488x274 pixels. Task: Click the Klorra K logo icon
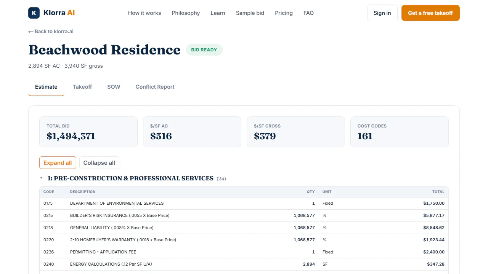34,13
